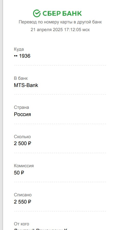114x230 pixels.
Task: Click the Сколько label
Action: point(22,137)
